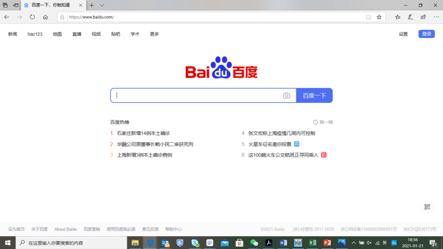The width and height of the screenshot is (443, 249).
Task: Open the Edge more options (...) menu
Action: coord(436,17)
